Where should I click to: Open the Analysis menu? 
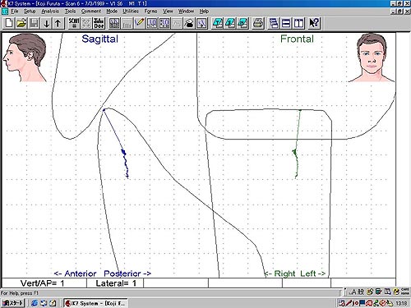point(50,11)
